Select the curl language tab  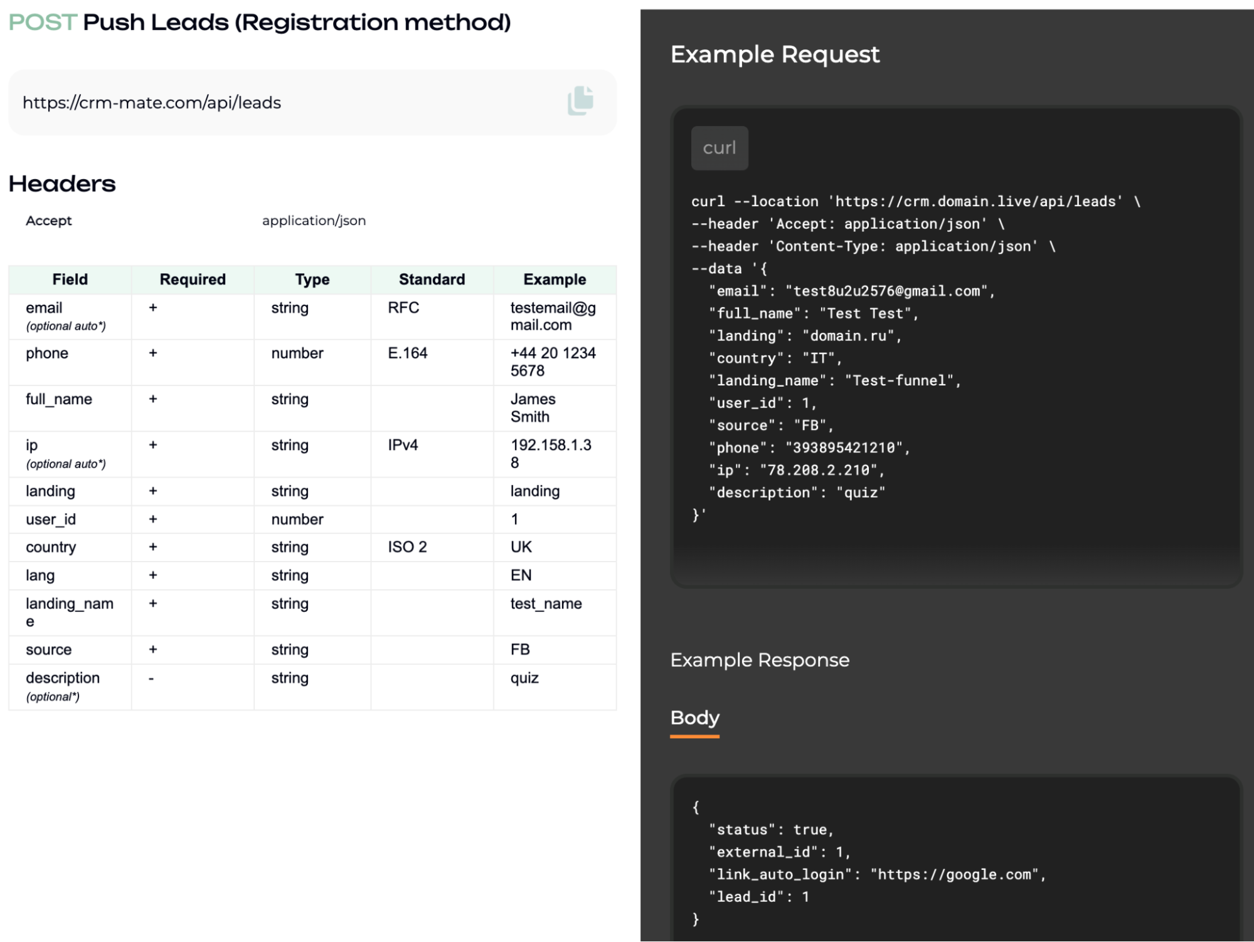719,148
